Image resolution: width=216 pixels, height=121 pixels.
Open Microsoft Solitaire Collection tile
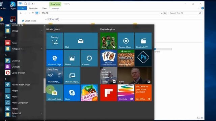[x=109, y=58]
